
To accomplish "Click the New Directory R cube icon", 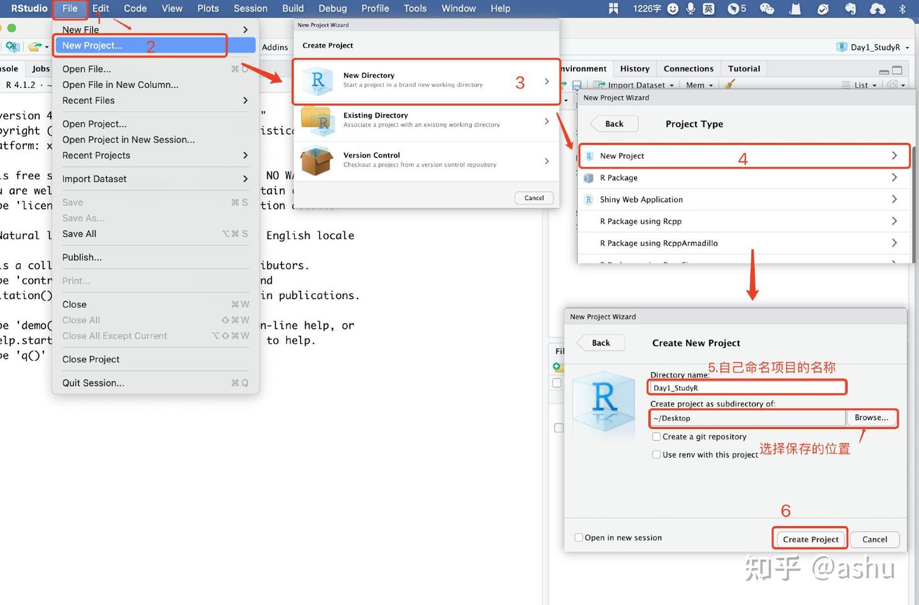I will coord(318,82).
